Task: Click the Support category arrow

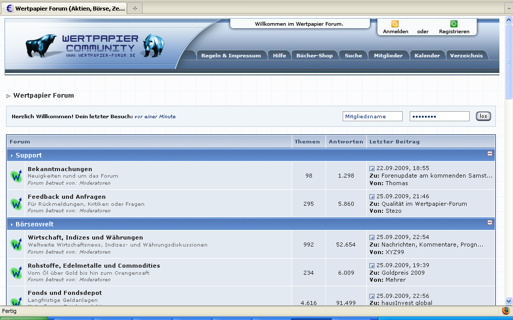Action: click(x=12, y=156)
